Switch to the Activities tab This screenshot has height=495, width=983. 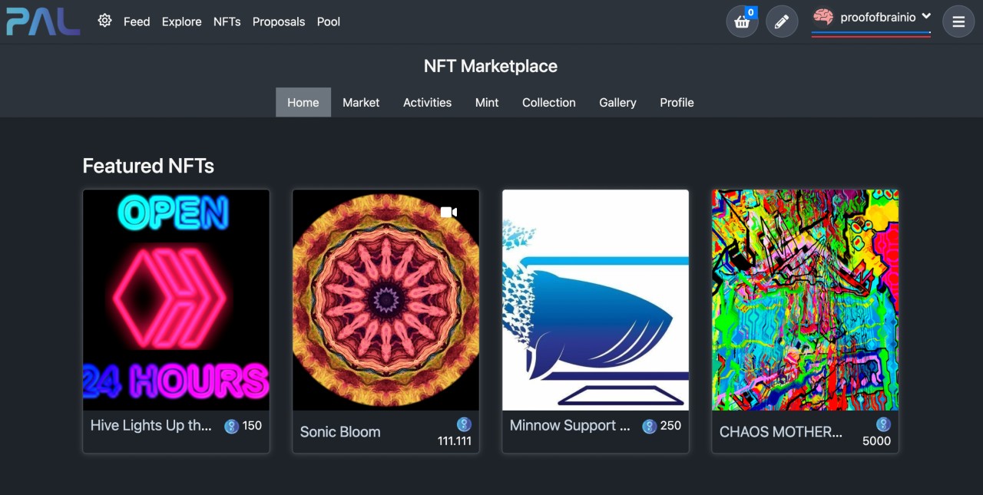428,102
